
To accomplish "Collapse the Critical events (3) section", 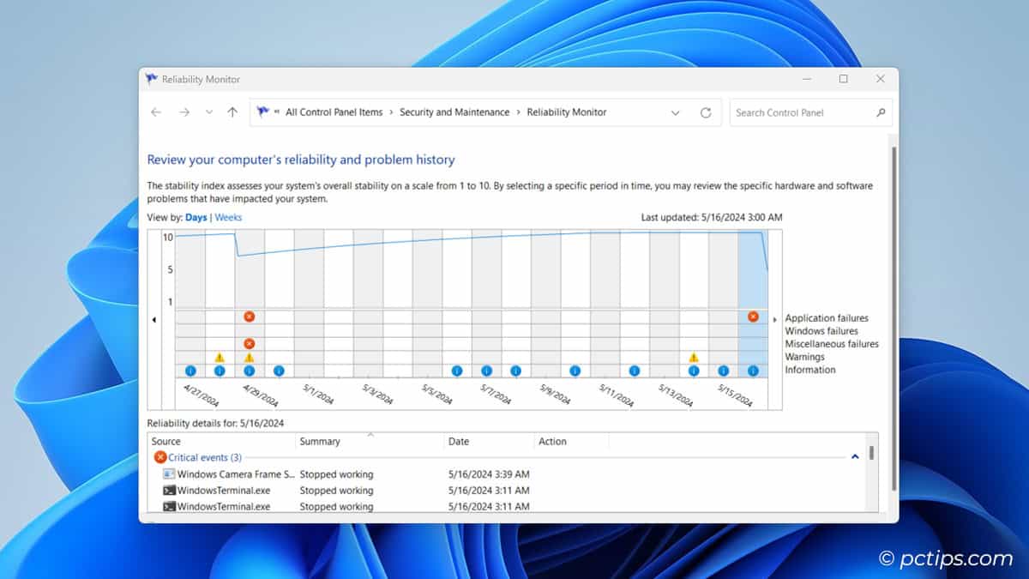I will click(x=855, y=457).
